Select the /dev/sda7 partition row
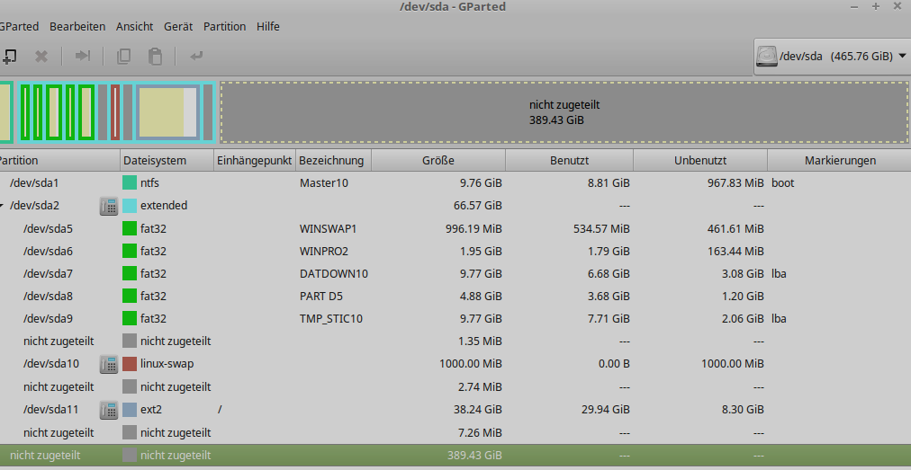 tap(455, 273)
